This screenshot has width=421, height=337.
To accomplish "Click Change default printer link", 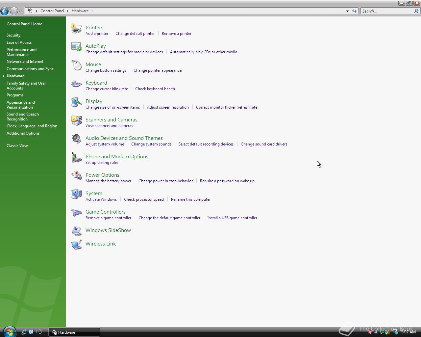I will coord(135,34).
